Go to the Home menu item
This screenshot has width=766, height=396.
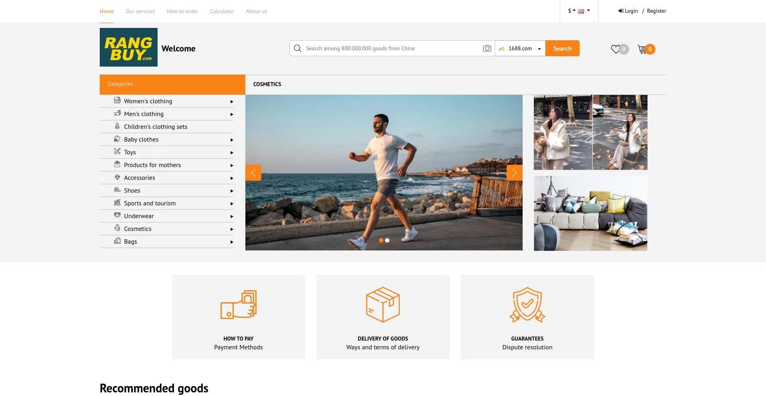click(107, 11)
